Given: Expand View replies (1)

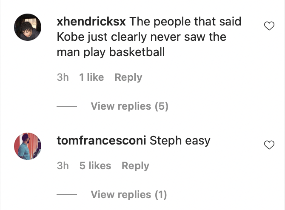Looking at the screenshot, I should [128, 195].
